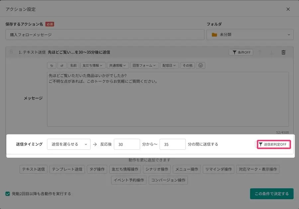Toggle the 条件OFF filter button
This screenshot has height=209, width=299.
(241, 52)
